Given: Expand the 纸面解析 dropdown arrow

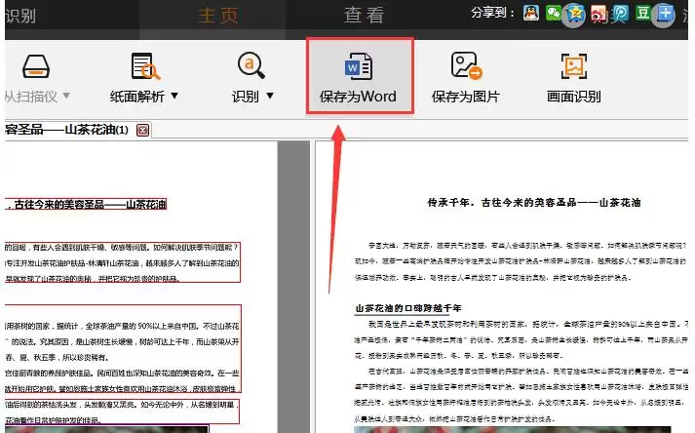Looking at the screenshot, I should (x=174, y=96).
